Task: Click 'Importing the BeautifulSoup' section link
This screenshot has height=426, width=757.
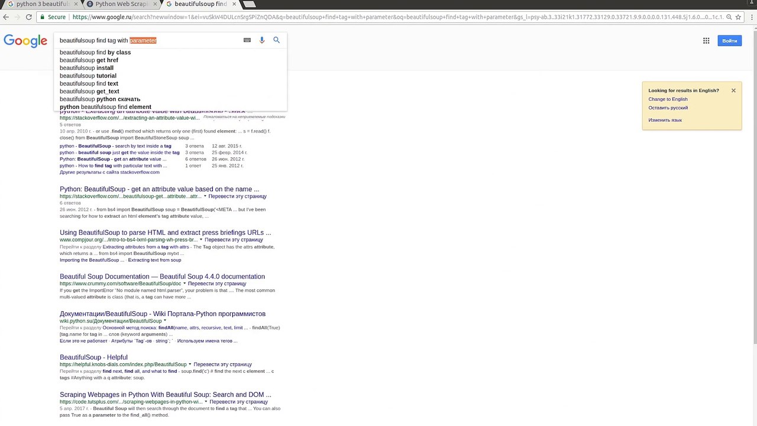Action: (x=92, y=260)
